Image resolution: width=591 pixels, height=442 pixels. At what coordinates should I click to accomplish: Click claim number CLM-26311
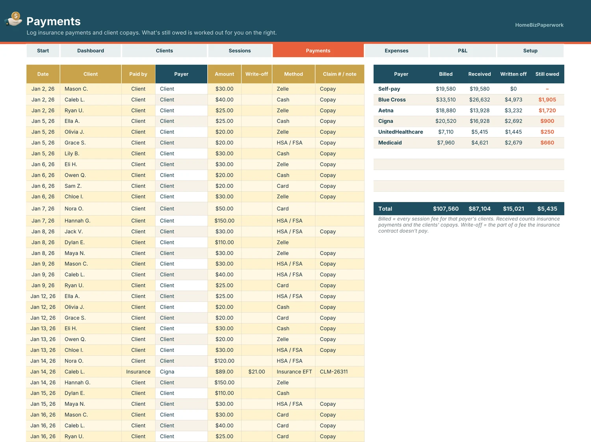(340, 372)
